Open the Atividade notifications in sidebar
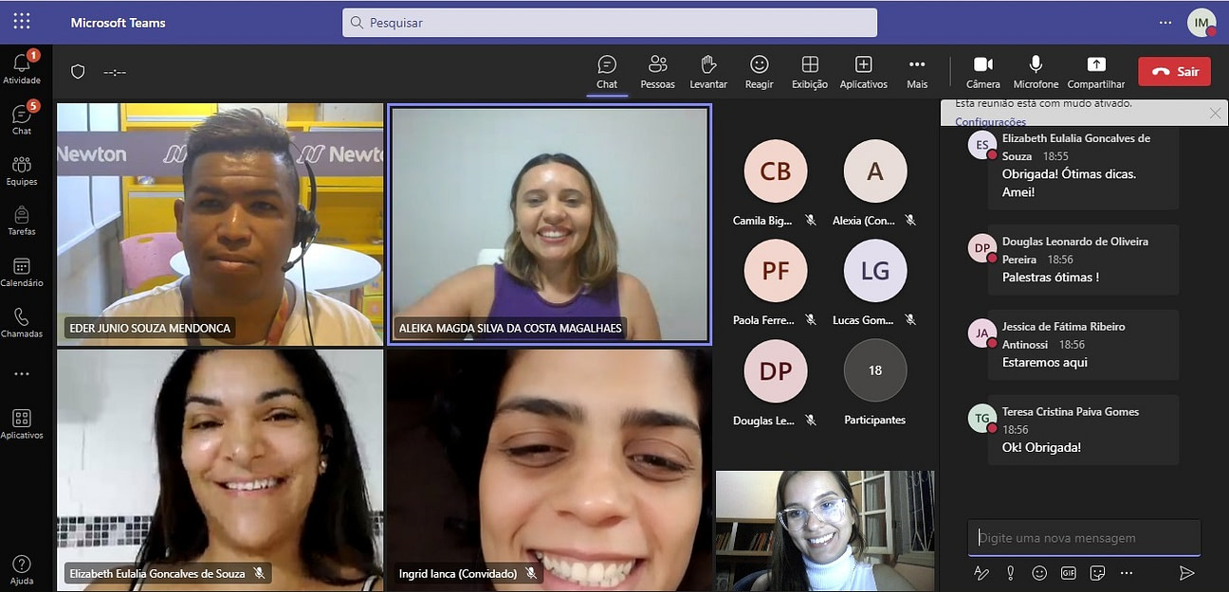 pos(22,66)
